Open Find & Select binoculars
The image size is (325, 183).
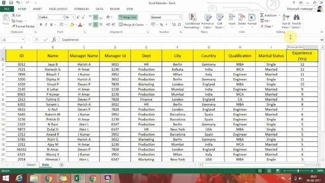click(297, 21)
